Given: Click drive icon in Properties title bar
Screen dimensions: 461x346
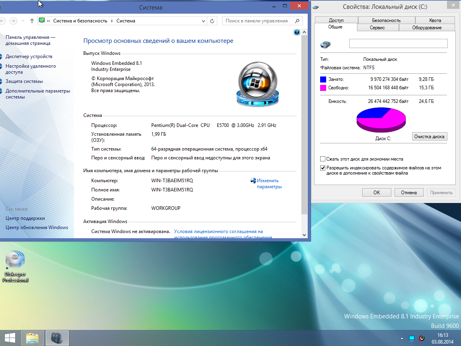Looking at the screenshot, I should pyautogui.click(x=316, y=7).
